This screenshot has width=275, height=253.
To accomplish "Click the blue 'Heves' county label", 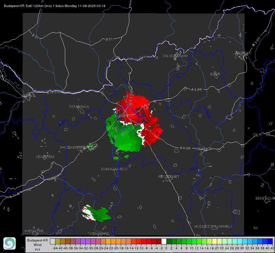I will [208, 114].
